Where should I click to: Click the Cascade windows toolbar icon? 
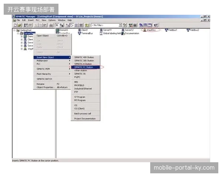141,25
